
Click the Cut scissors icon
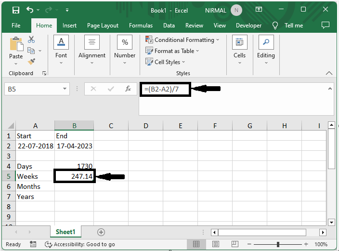pos(31,40)
